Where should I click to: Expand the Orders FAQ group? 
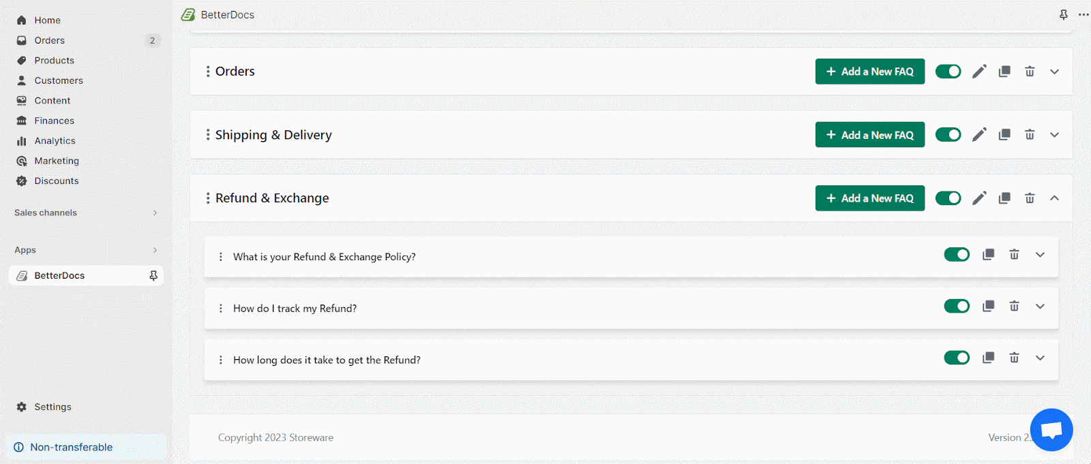coord(1054,72)
